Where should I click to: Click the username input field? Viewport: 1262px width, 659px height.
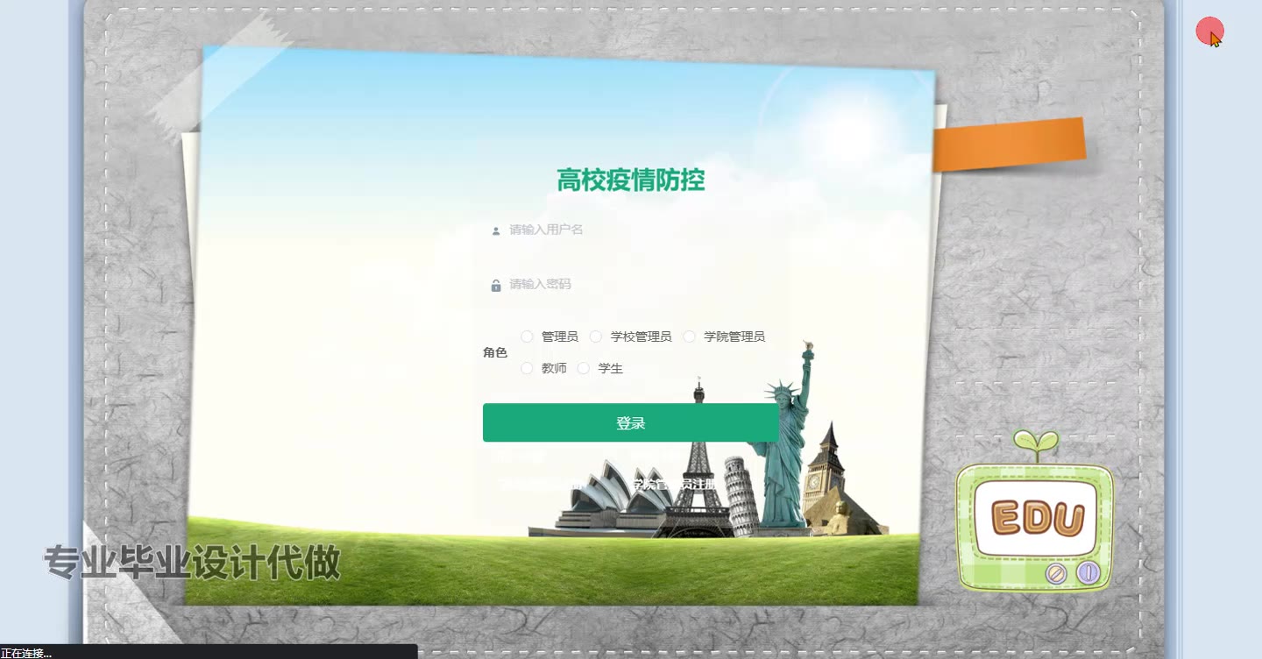tap(631, 230)
